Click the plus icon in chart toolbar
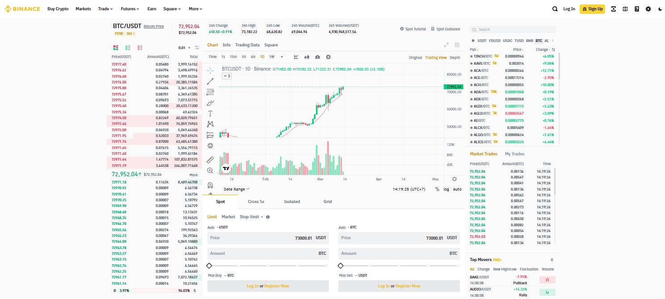665x299 pixels. coord(328,57)
